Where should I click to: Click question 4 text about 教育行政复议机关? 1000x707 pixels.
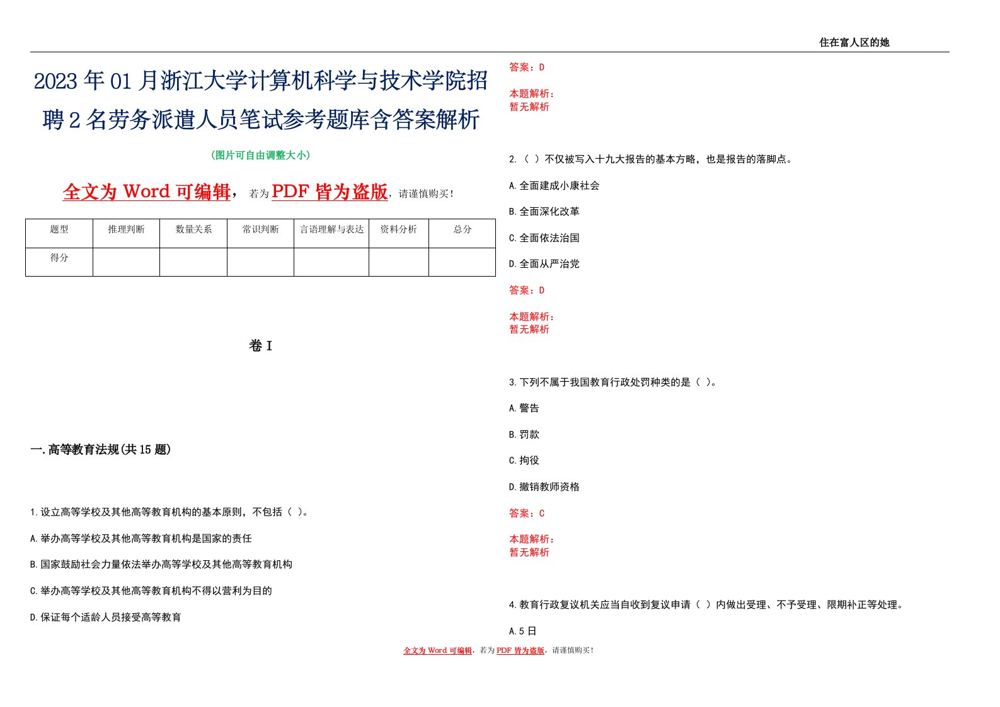tap(708, 605)
